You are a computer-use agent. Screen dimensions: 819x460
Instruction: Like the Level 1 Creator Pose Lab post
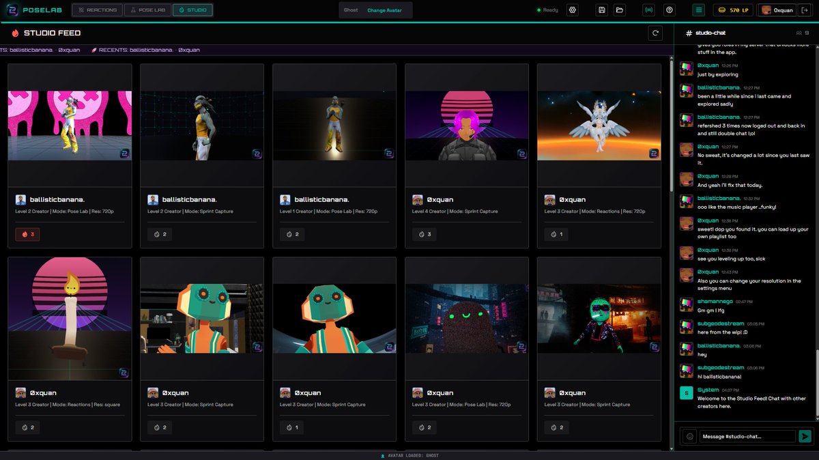pos(292,234)
